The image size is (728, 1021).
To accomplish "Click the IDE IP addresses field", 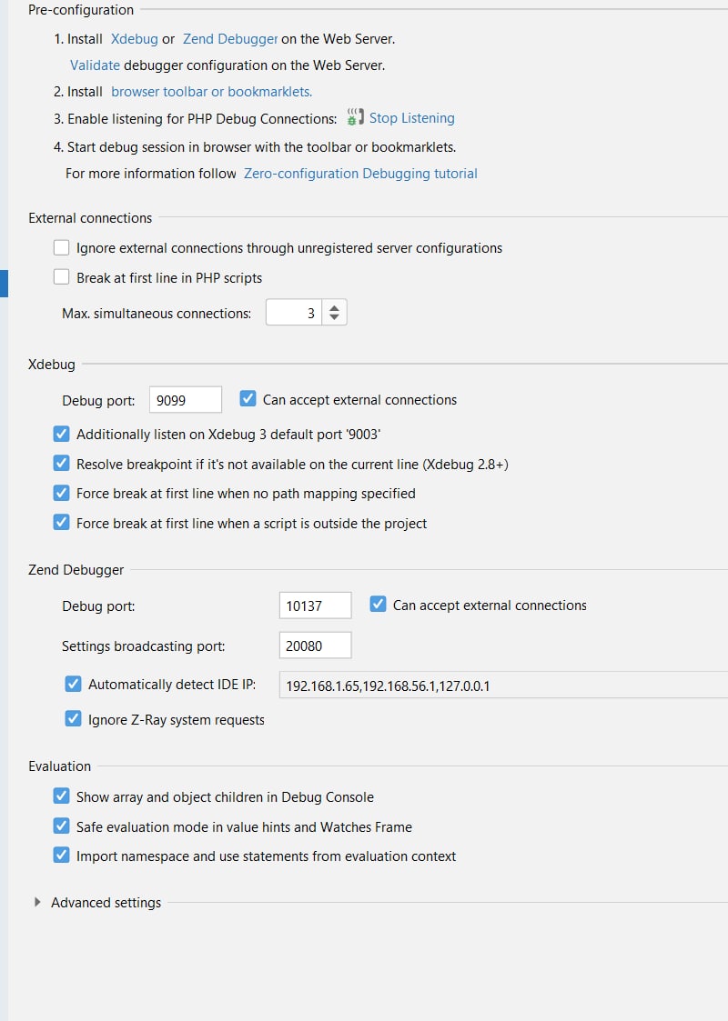I will [x=503, y=686].
